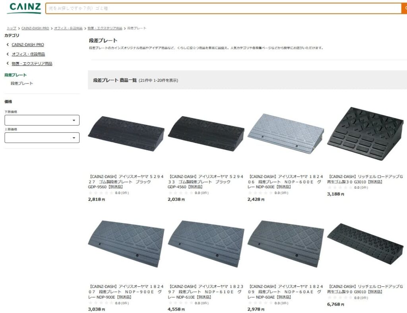Select オフィス・住設用品 category in sidebar
The image size is (407, 313).
[28, 54]
